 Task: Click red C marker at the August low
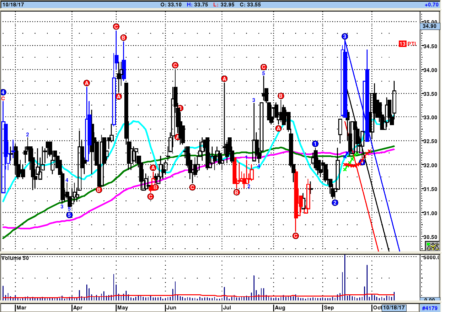click(x=295, y=236)
